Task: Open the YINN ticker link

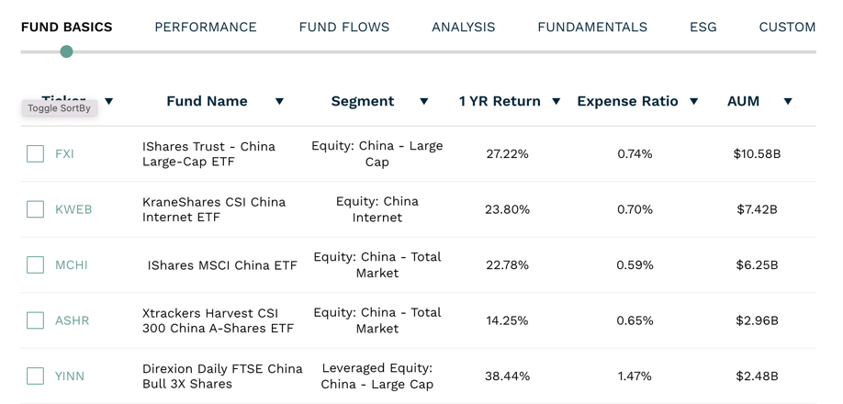Action: point(70,376)
